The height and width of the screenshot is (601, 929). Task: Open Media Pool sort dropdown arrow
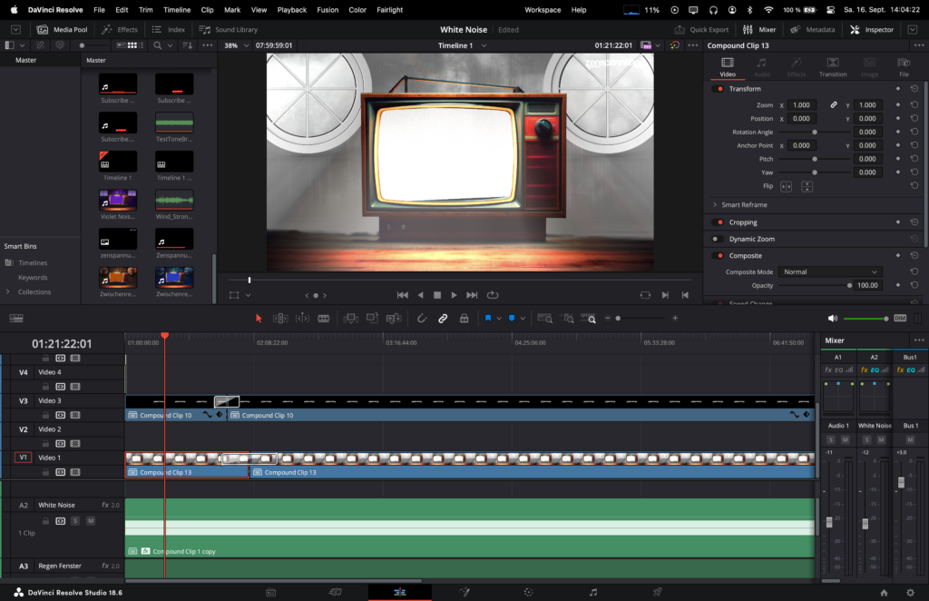[x=187, y=45]
